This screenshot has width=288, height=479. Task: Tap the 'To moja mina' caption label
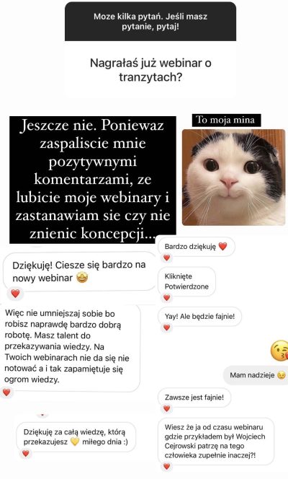pyautogui.click(x=226, y=120)
